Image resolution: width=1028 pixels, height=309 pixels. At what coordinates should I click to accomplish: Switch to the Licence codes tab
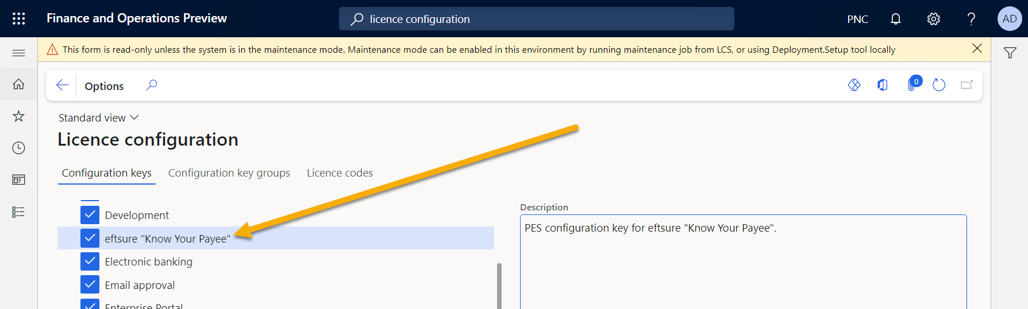point(340,173)
